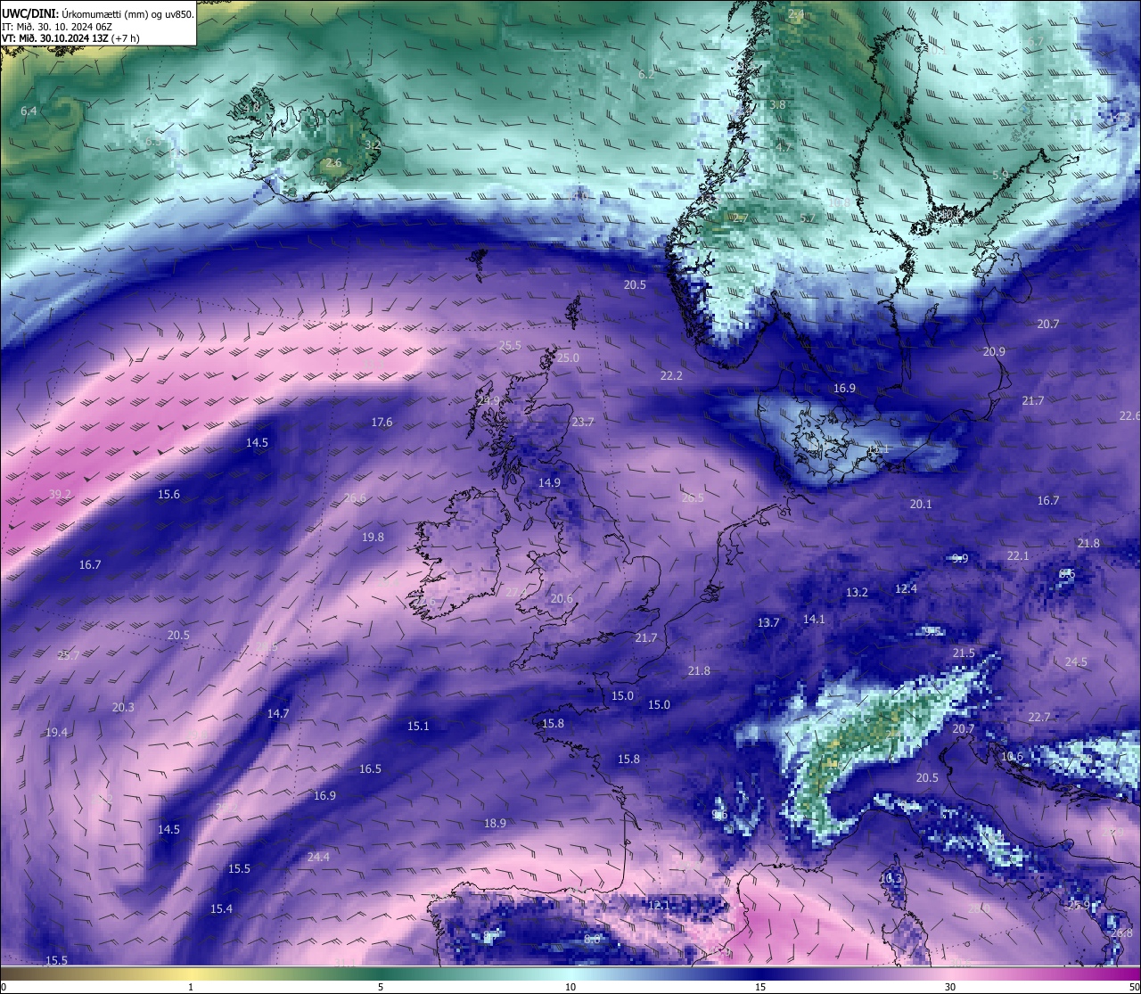Click the IT 06Z initialization time line
Viewport: 1141px width, 994px height.
(x=57, y=27)
